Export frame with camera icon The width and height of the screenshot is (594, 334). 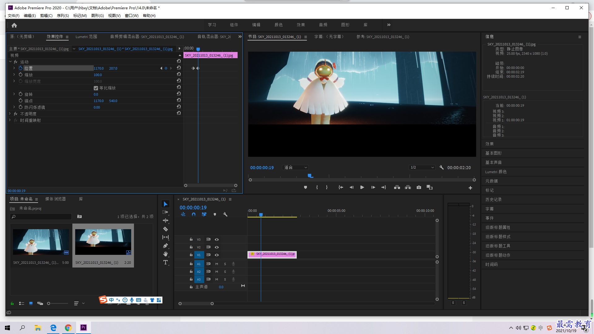pos(419,187)
